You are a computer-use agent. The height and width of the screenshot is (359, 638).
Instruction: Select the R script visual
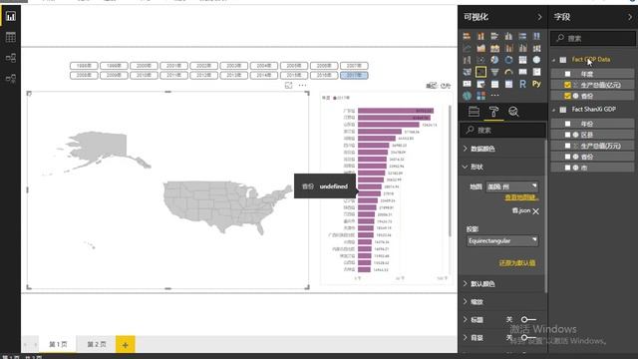click(522, 84)
